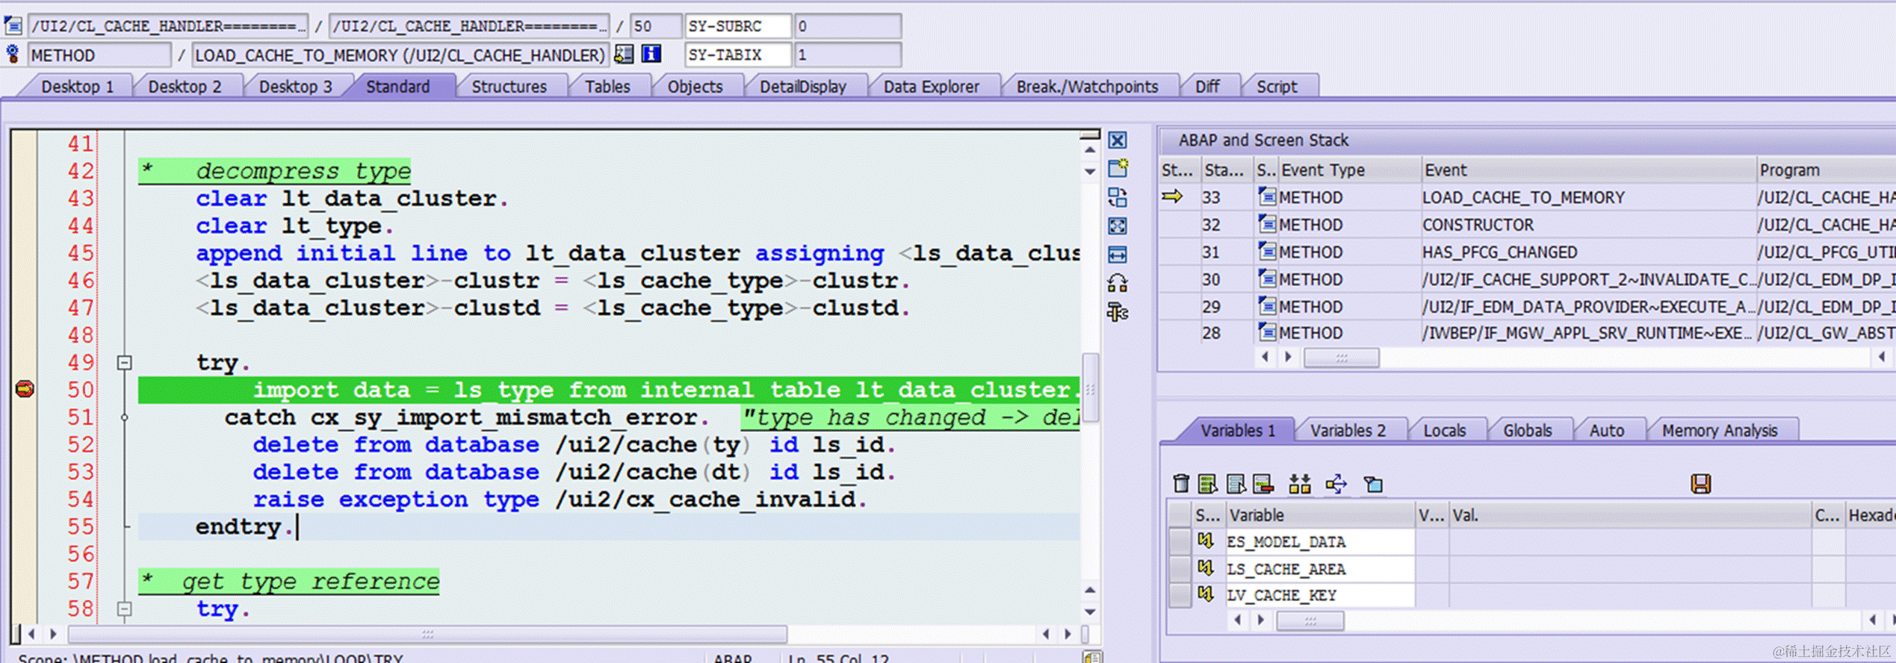Switch to the Variables 2 tab
Viewport: 1896px width, 663px height.
(1348, 431)
